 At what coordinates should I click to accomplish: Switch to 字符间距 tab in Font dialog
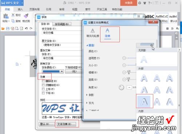click(62, 24)
